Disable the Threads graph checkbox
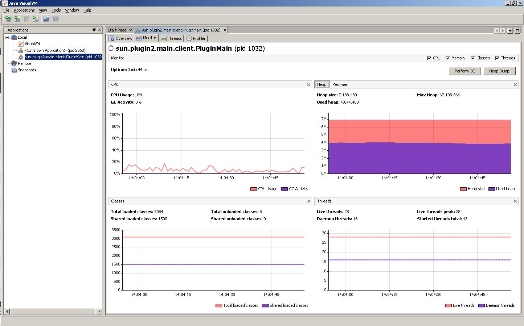Screen dimensions: 524x326 [x=497, y=58]
